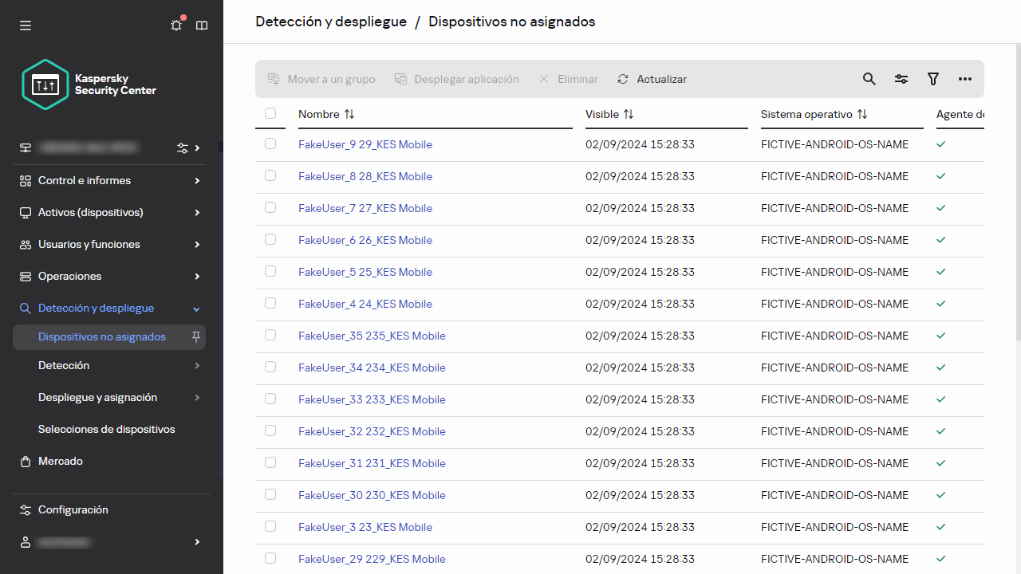Click the Kaspersky Security Center logo
The image size is (1021, 574).
(89, 85)
